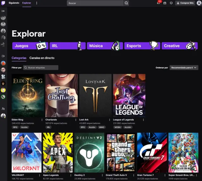Expand the left sidebar with arrow icon
The image size is (202, 181).
pos(3,11)
